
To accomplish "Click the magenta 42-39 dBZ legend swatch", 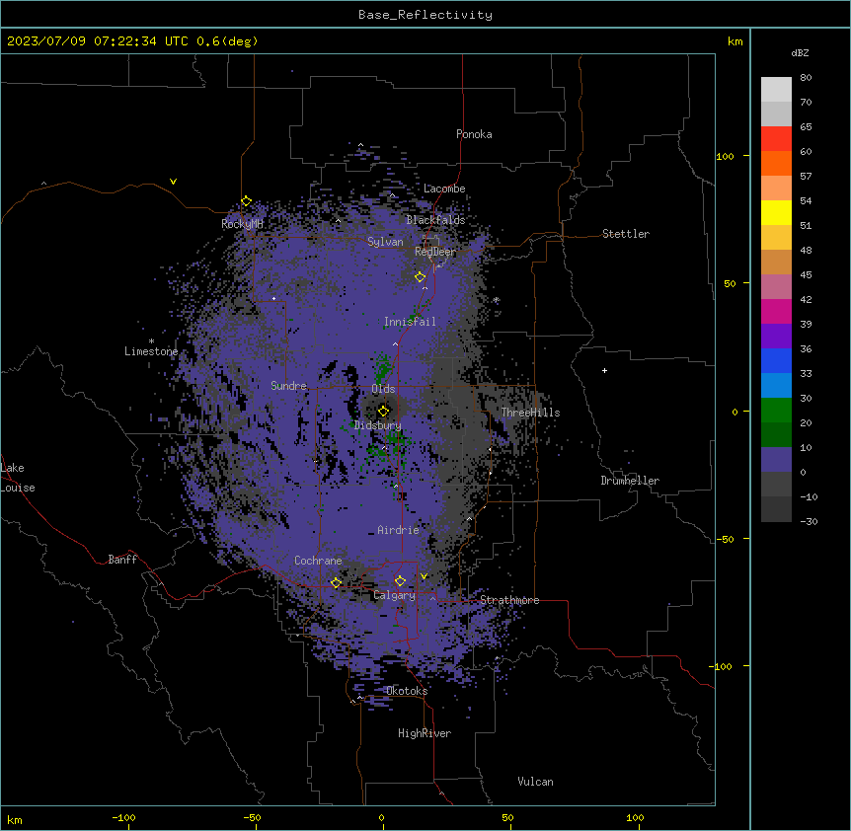I will [x=776, y=311].
